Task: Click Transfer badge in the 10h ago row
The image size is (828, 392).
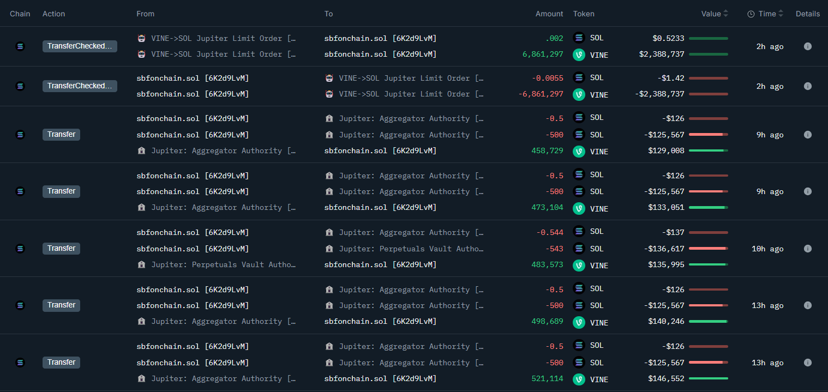Action: tap(61, 249)
